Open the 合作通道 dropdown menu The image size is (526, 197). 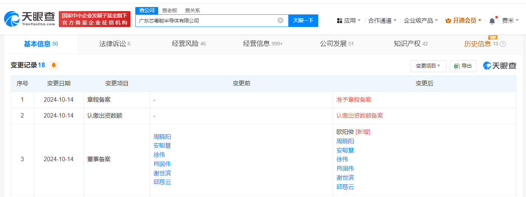tap(382, 21)
